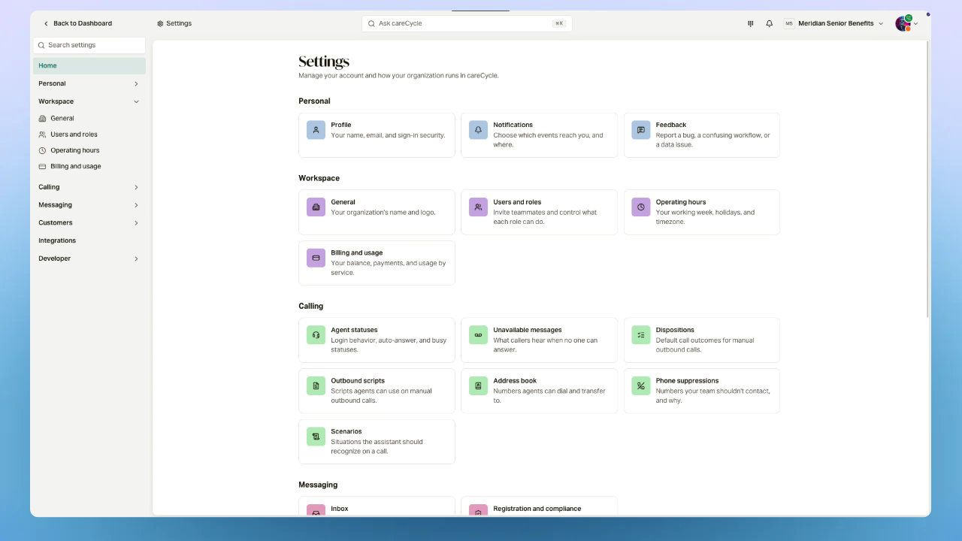Click the Workspace label in the sidebar
The image size is (962, 541).
(x=56, y=101)
